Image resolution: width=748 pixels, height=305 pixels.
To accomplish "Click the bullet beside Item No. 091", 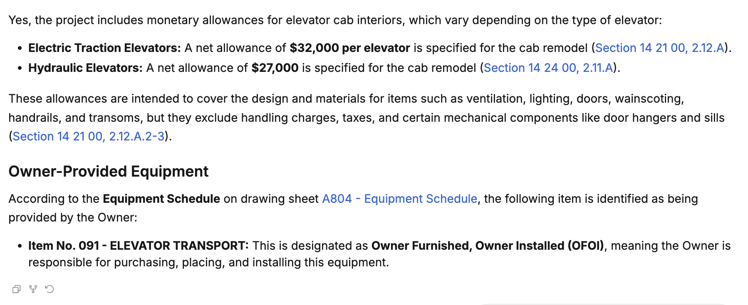I will coord(20,246).
